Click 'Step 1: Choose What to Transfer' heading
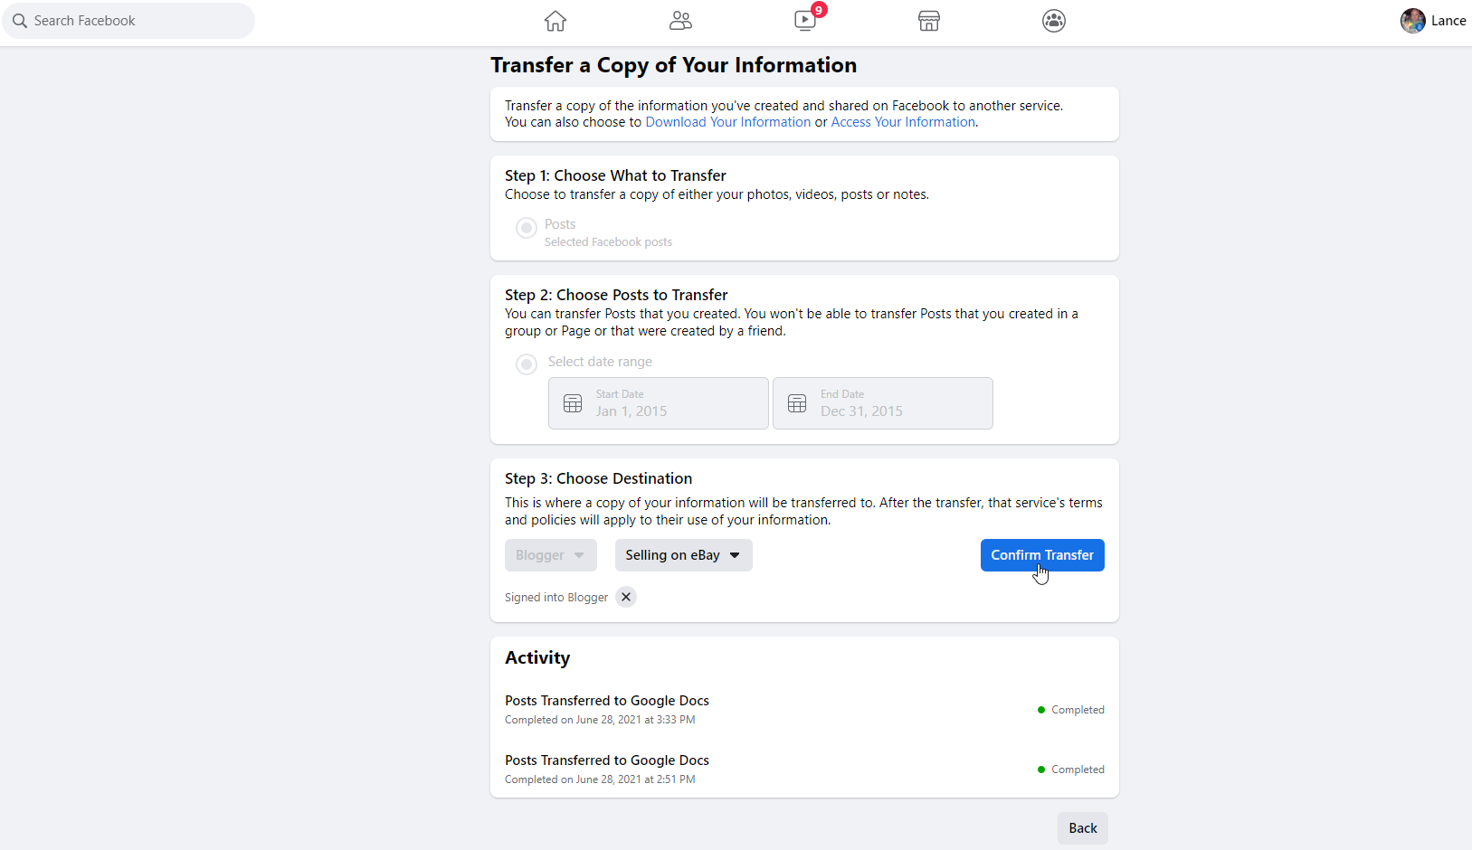 [x=615, y=175]
